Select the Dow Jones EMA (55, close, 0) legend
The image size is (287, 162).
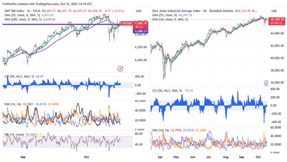pyautogui.click(x=165, y=15)
